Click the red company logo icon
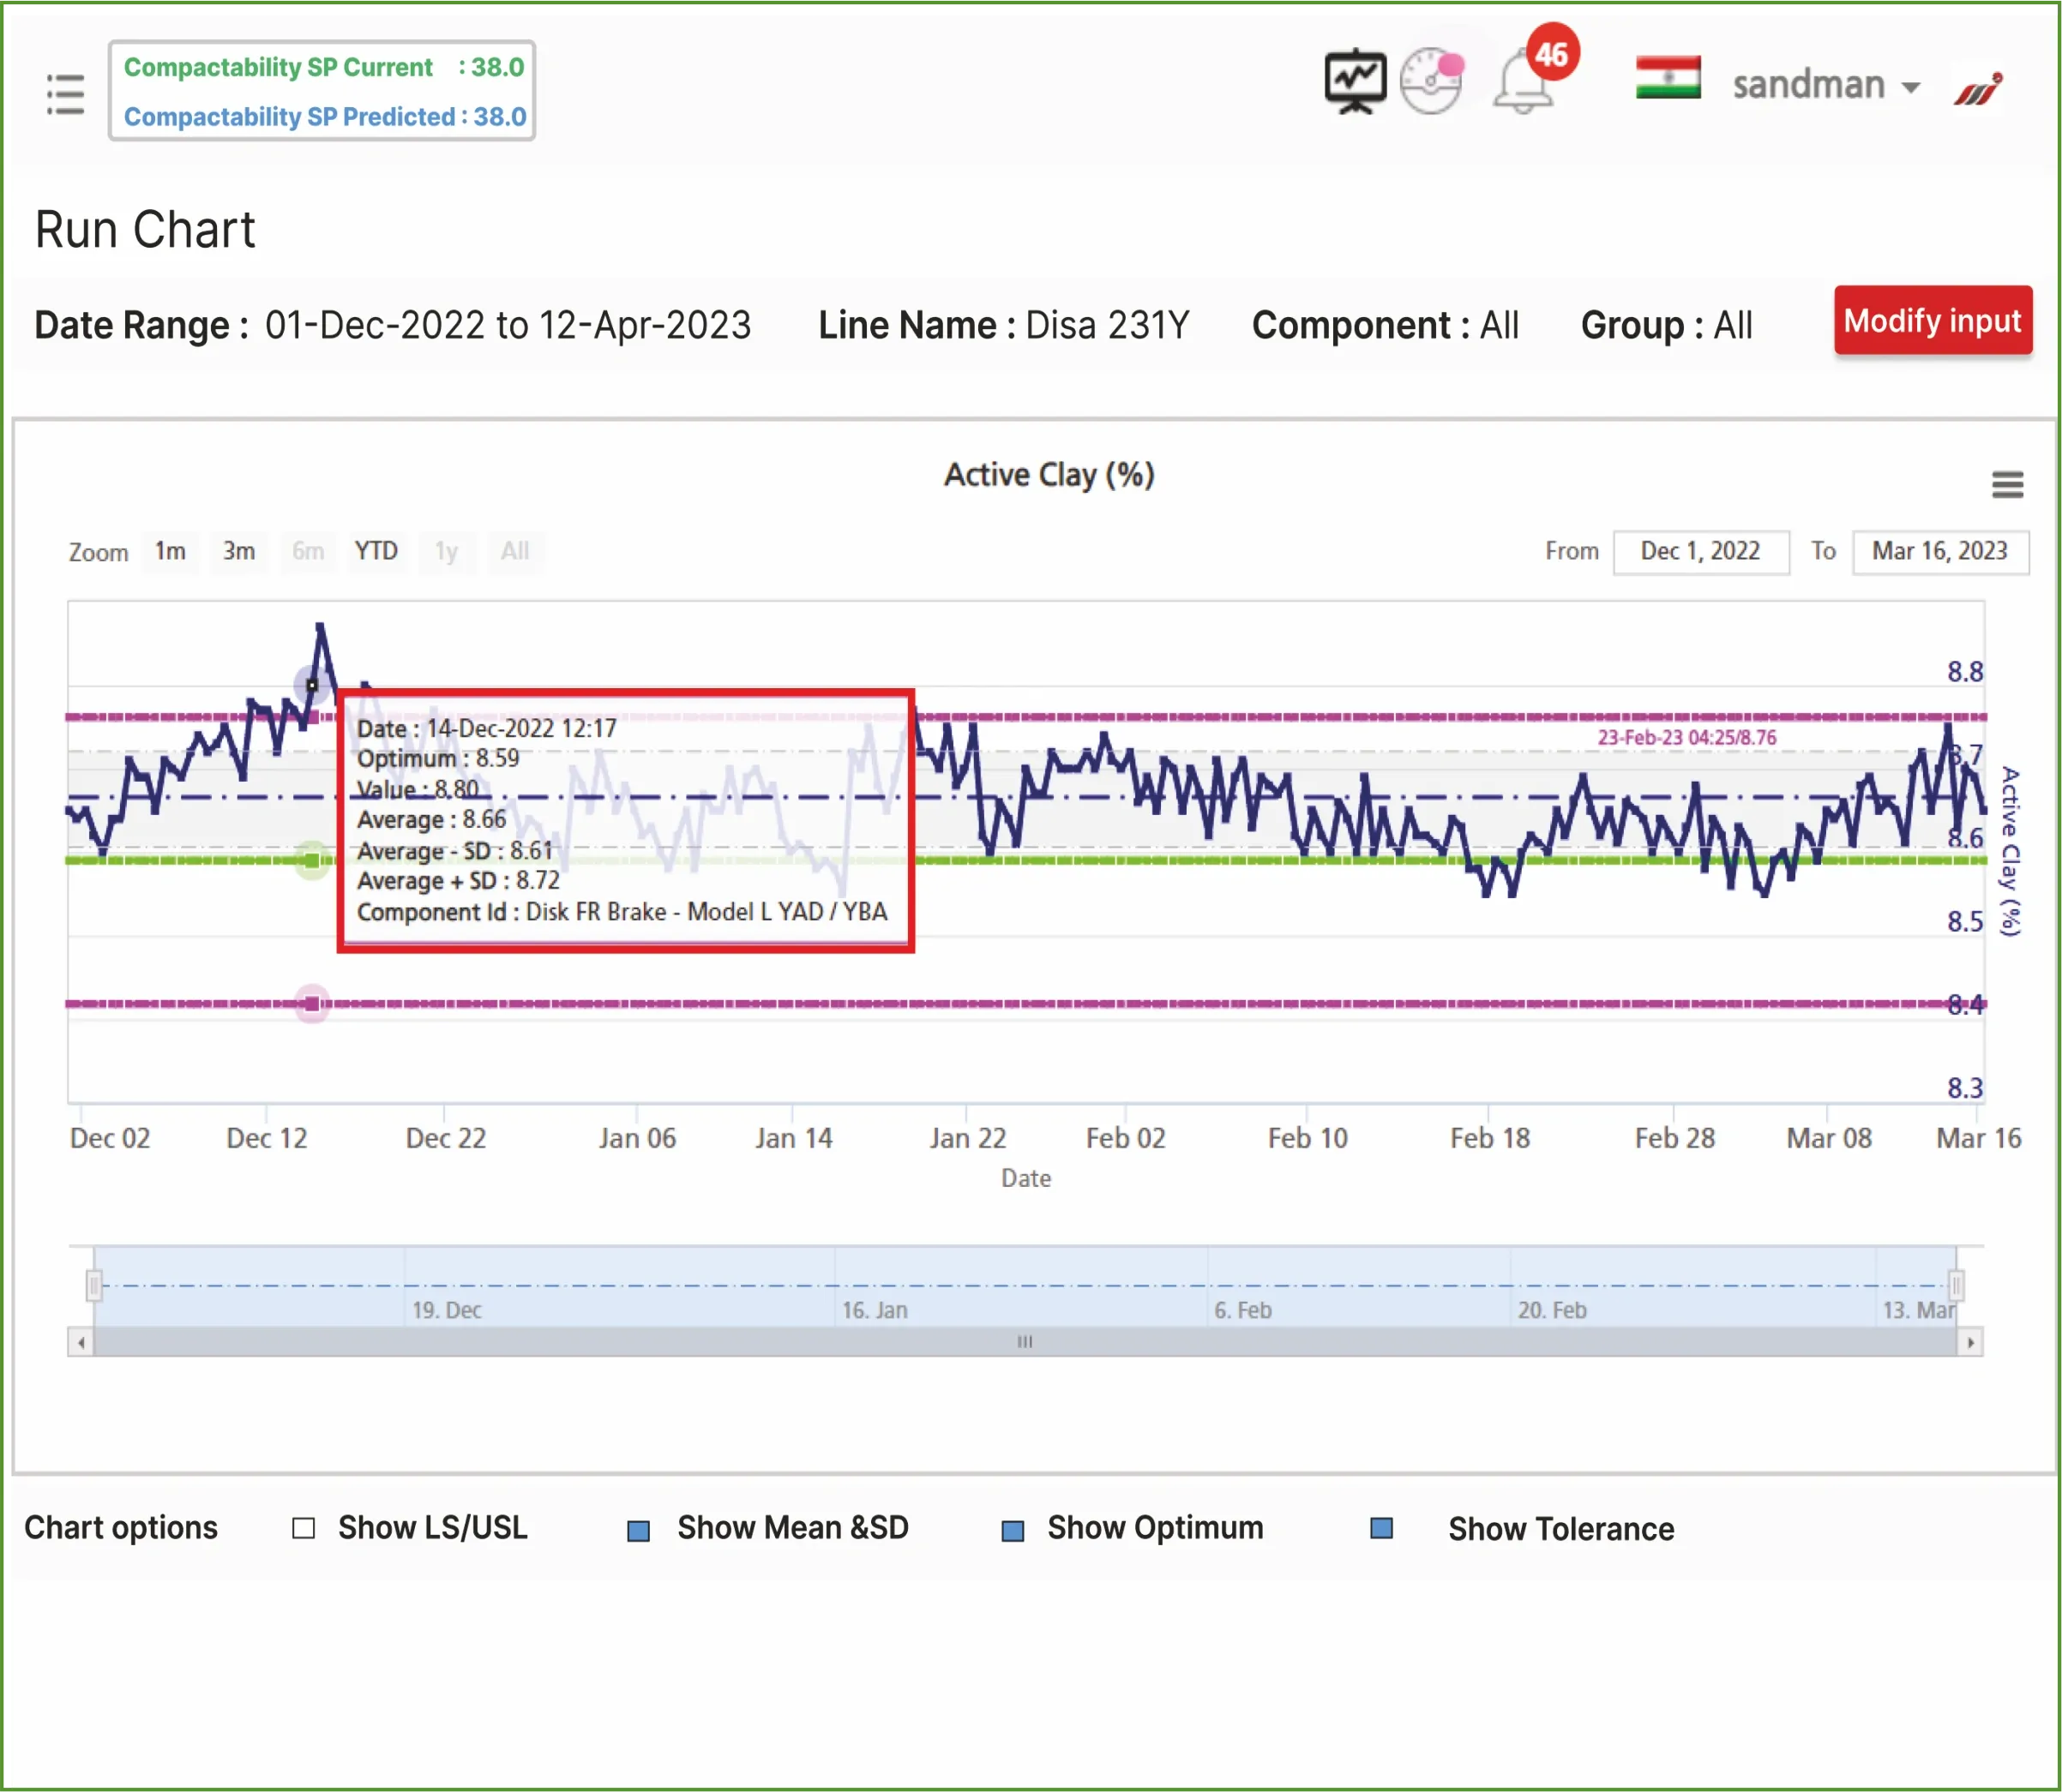Image resolution: width=2062 pixels, height=1792 pixels. (1978, 89)
